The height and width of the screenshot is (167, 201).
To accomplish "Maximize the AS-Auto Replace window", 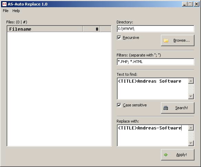I will [x=190, y=4].
